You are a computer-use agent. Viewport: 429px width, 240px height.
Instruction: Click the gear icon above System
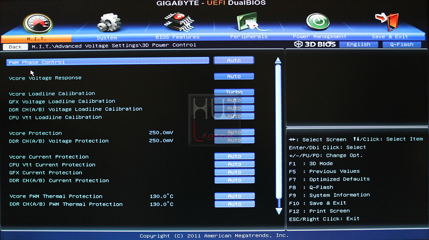click(x=109, y=23)
